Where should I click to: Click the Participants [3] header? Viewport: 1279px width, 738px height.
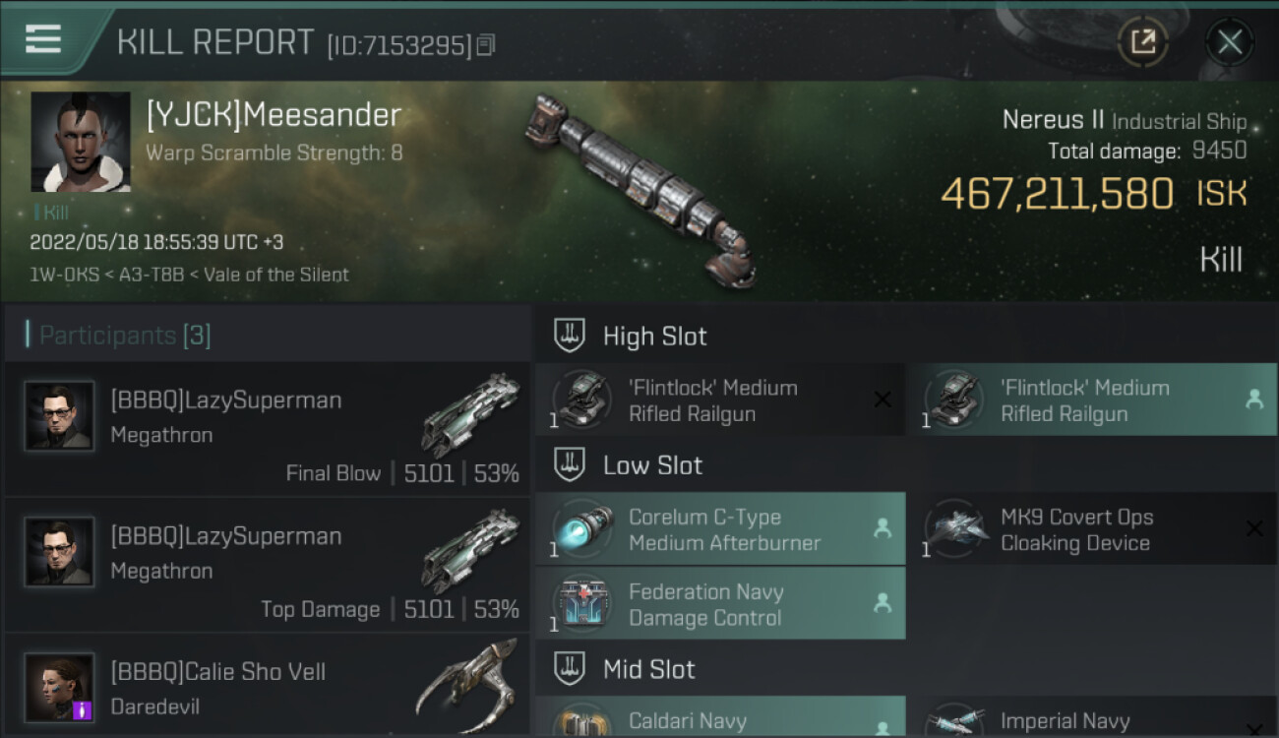[125, 336]
